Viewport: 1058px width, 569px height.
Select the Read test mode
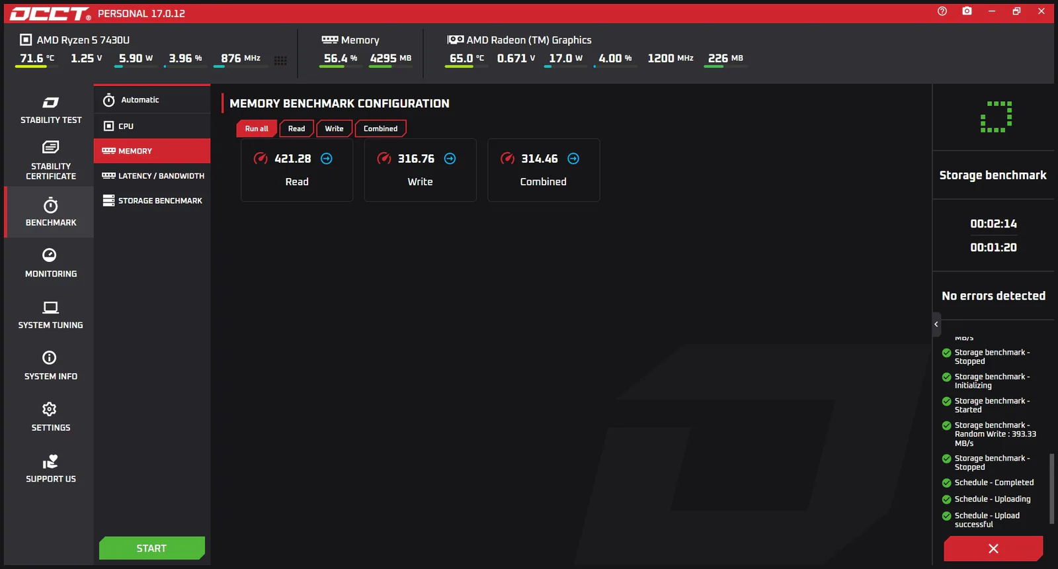click(x=296, y=128)
